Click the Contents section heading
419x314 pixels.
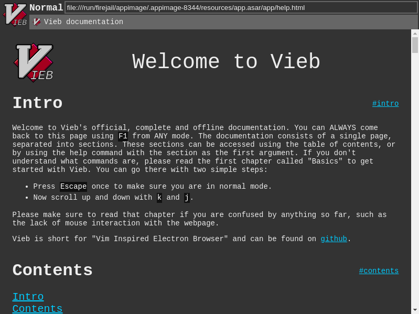pyautogui.click(x=52, y=270)
